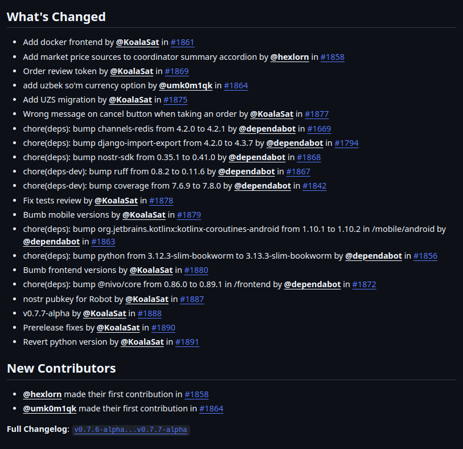The width and height of the screenshot is (463, 449).
Task: Open nostr pubkey for Robot link #1887
Action: 192,299
